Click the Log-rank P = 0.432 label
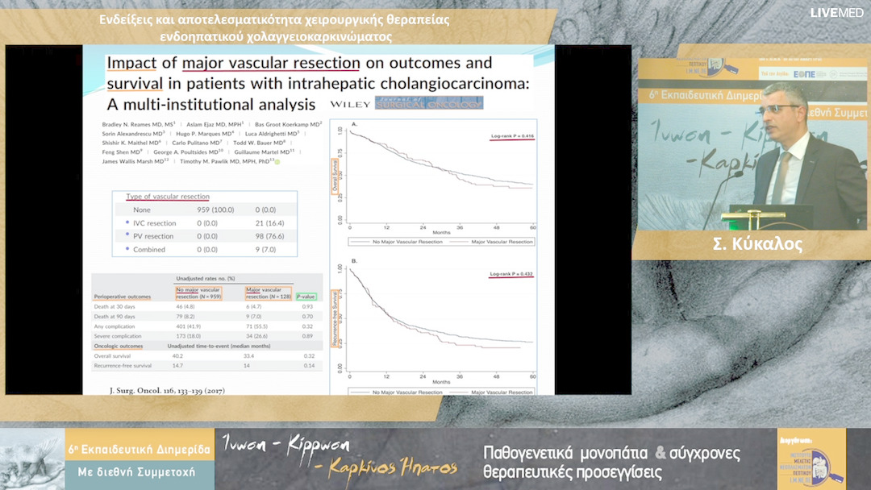871x490 pixels. coord(512,275)
